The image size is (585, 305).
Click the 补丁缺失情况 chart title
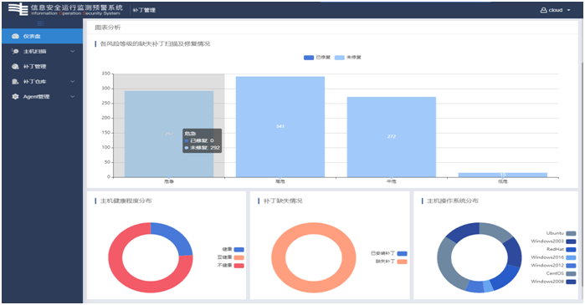283,201
